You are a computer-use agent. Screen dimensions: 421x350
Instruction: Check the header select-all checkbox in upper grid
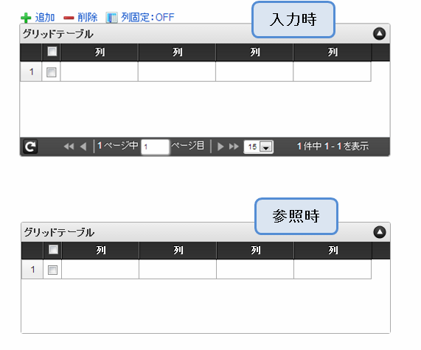(52, 52)
